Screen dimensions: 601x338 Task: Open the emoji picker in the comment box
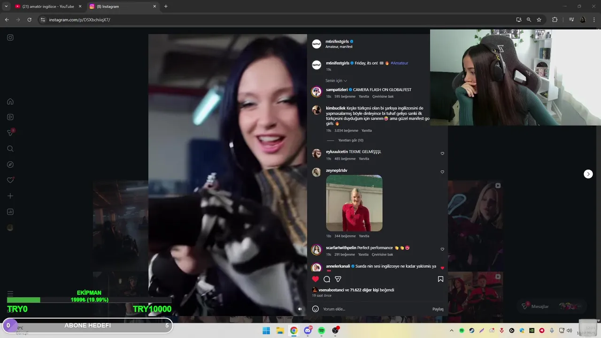point(316,309)
